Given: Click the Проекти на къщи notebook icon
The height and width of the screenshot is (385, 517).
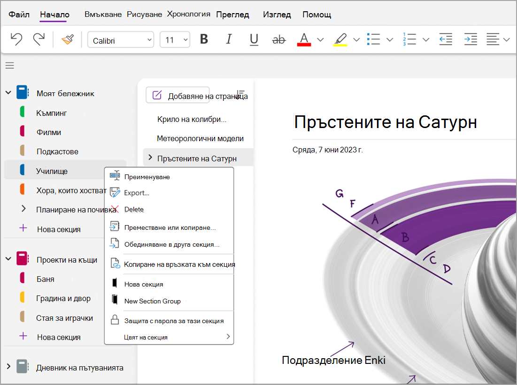Looking at the screenshot, I should (23, 259).
